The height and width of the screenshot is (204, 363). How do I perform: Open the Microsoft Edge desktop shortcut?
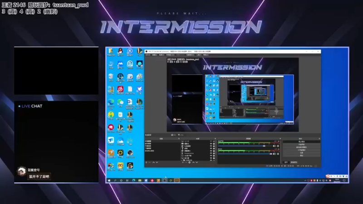point(111,102)
